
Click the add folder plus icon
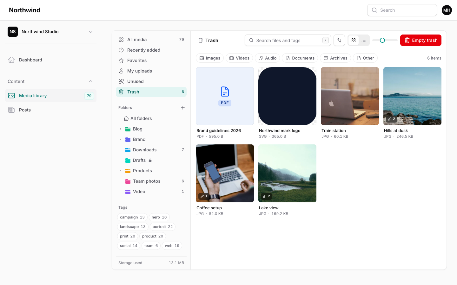click(x=183, y=108)
